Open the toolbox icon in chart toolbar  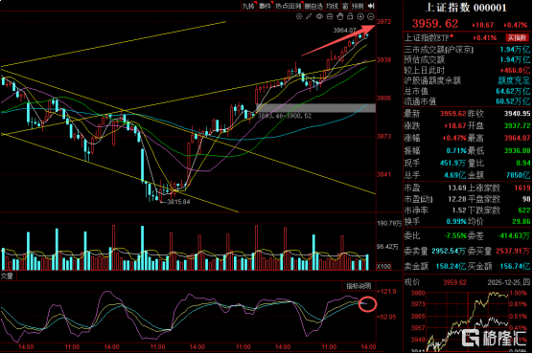point(330,16)
